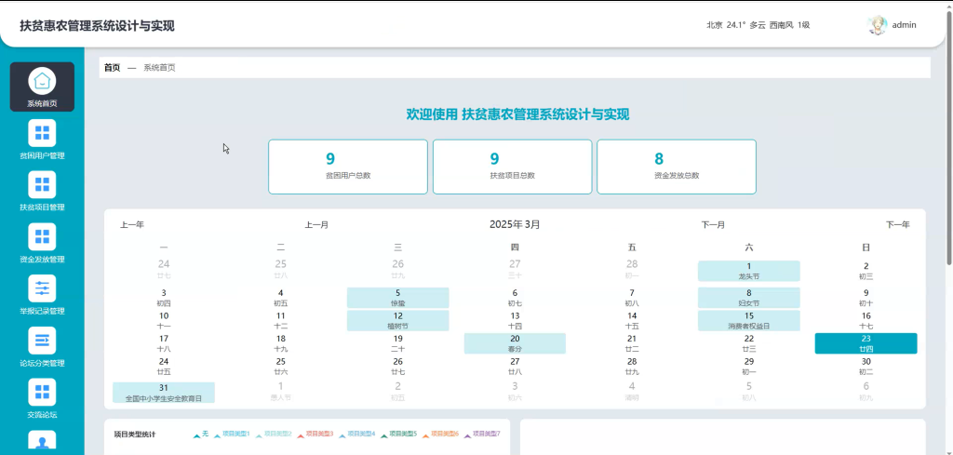This screenshot has height=455, width=953.
Task: Open 论坛分类管理 in the sidebar
Action: (42, 347)
